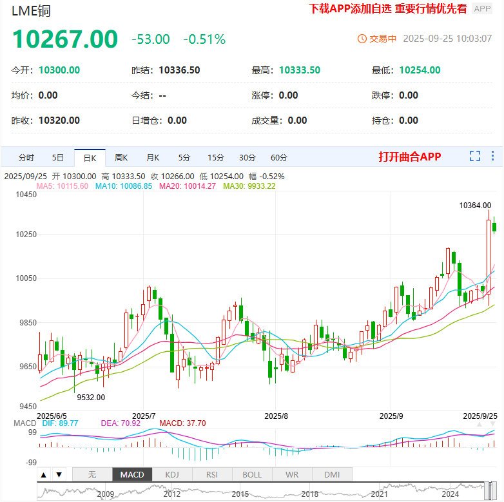The height and width of the screenshot is (502, 504).
Task: Select the 周K weekly candlestick tab
Action: click(121, 158)
